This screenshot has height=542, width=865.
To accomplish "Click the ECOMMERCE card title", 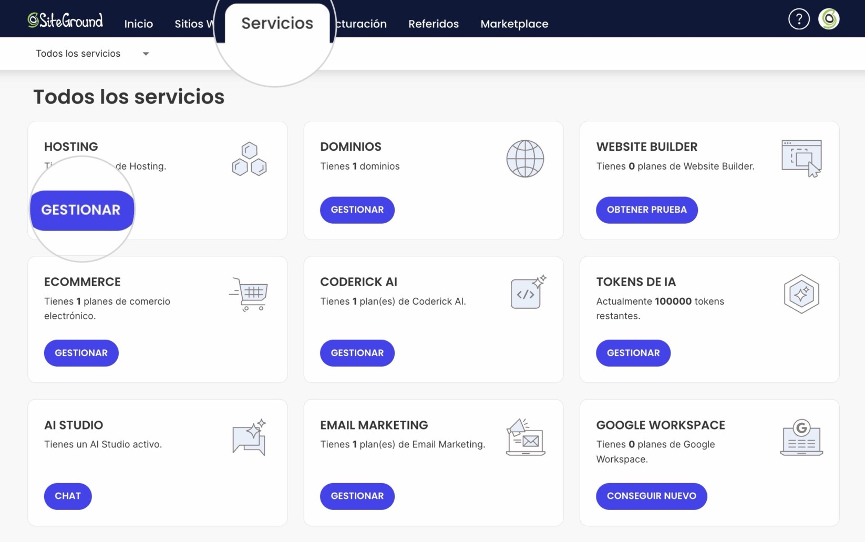I will click(x=83, y=282).
